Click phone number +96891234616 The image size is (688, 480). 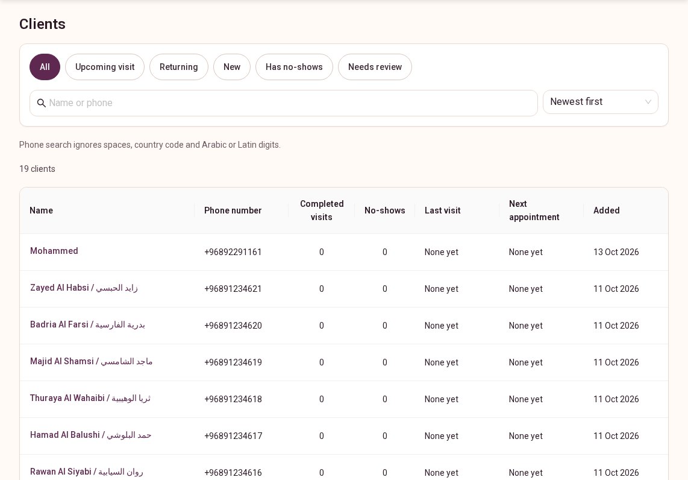pyautogui.click(x=233, y=473)
